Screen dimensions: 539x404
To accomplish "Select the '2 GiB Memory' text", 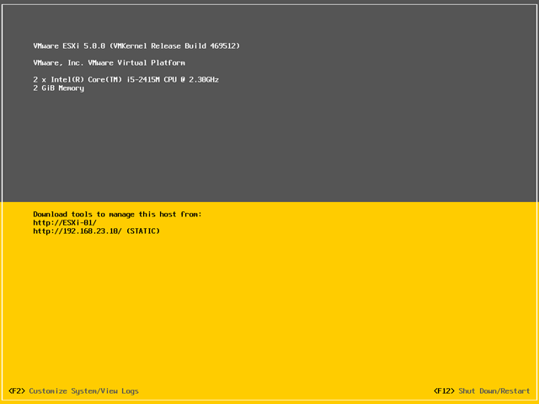I will click(59, 88).
